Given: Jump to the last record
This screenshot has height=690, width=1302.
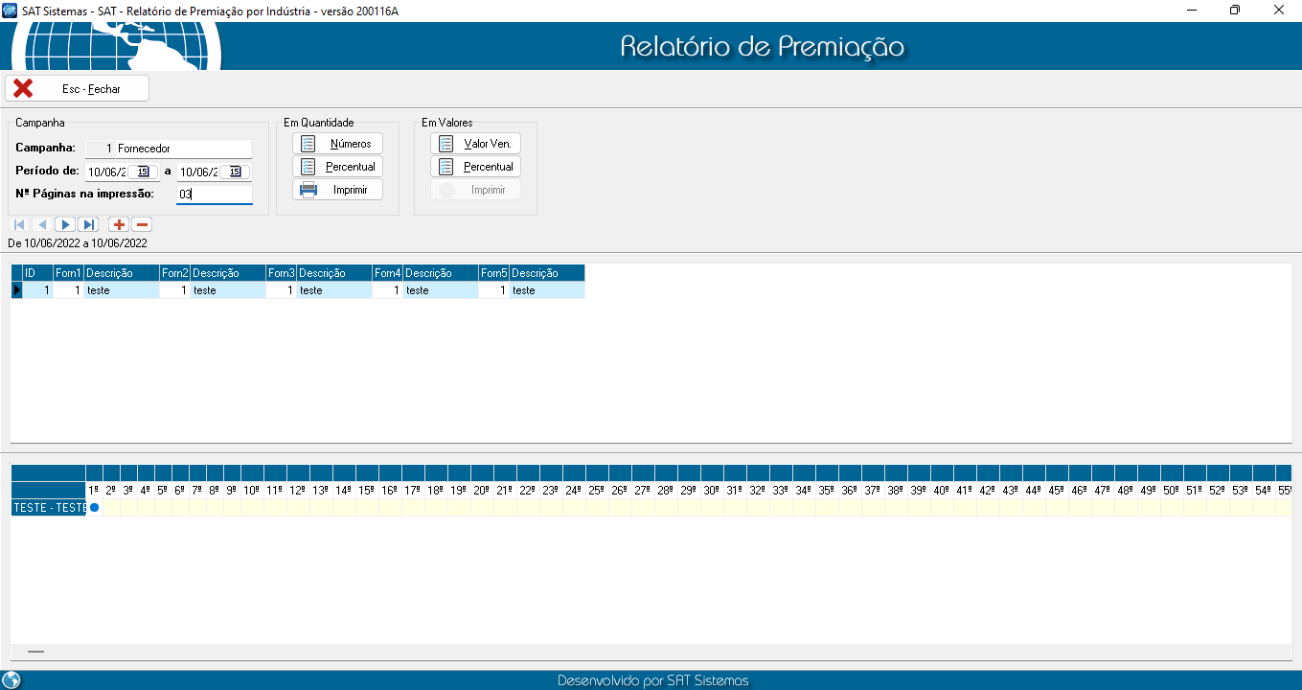Looking at the screenshot, I should [x=88, y=224].
